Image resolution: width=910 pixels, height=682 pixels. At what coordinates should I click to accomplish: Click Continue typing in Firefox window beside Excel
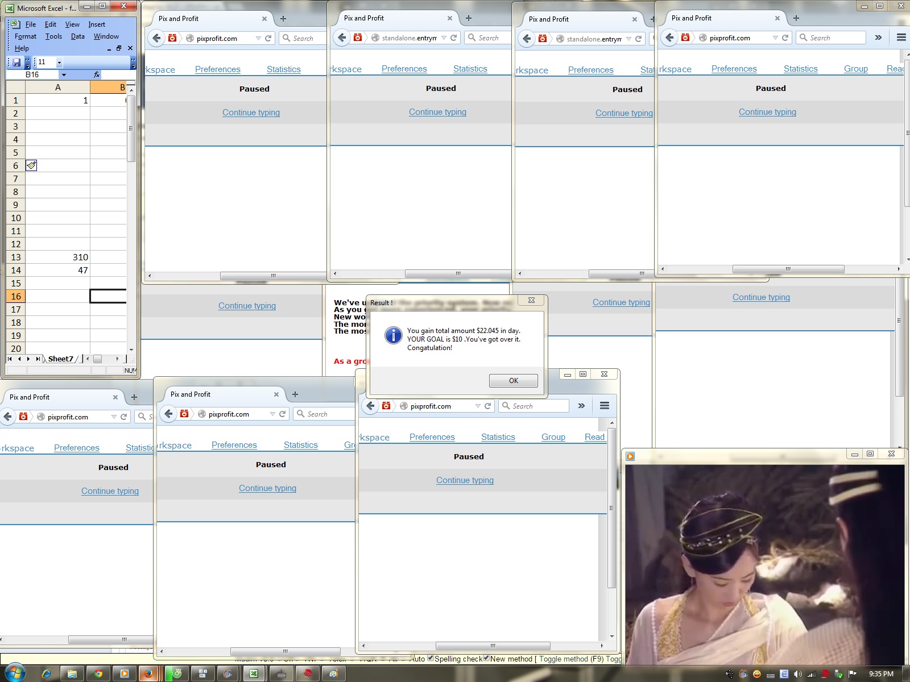[x=251, y=113]
